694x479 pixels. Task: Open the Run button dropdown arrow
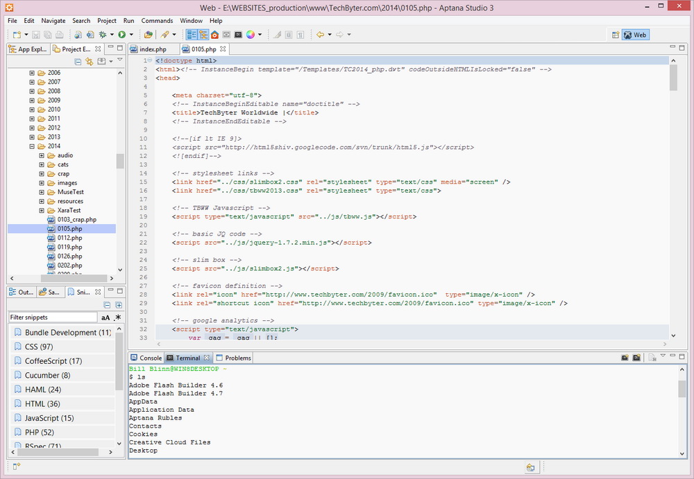tap(131, 35)
